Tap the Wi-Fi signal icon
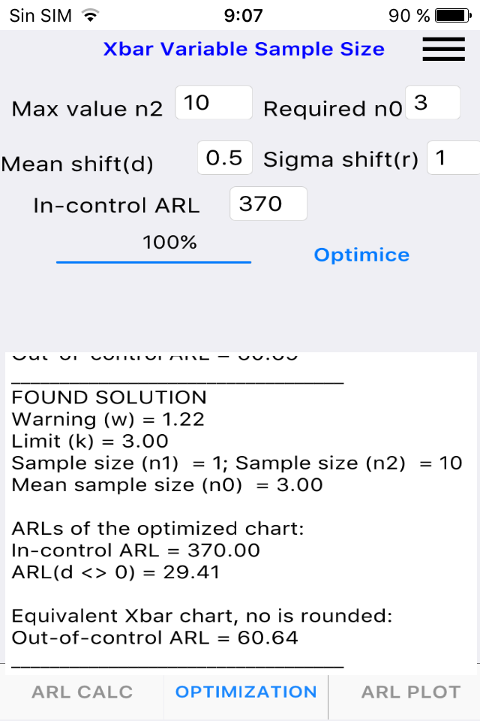The width and height of the screenshot is (480, 721). click(x=91, y=16)
